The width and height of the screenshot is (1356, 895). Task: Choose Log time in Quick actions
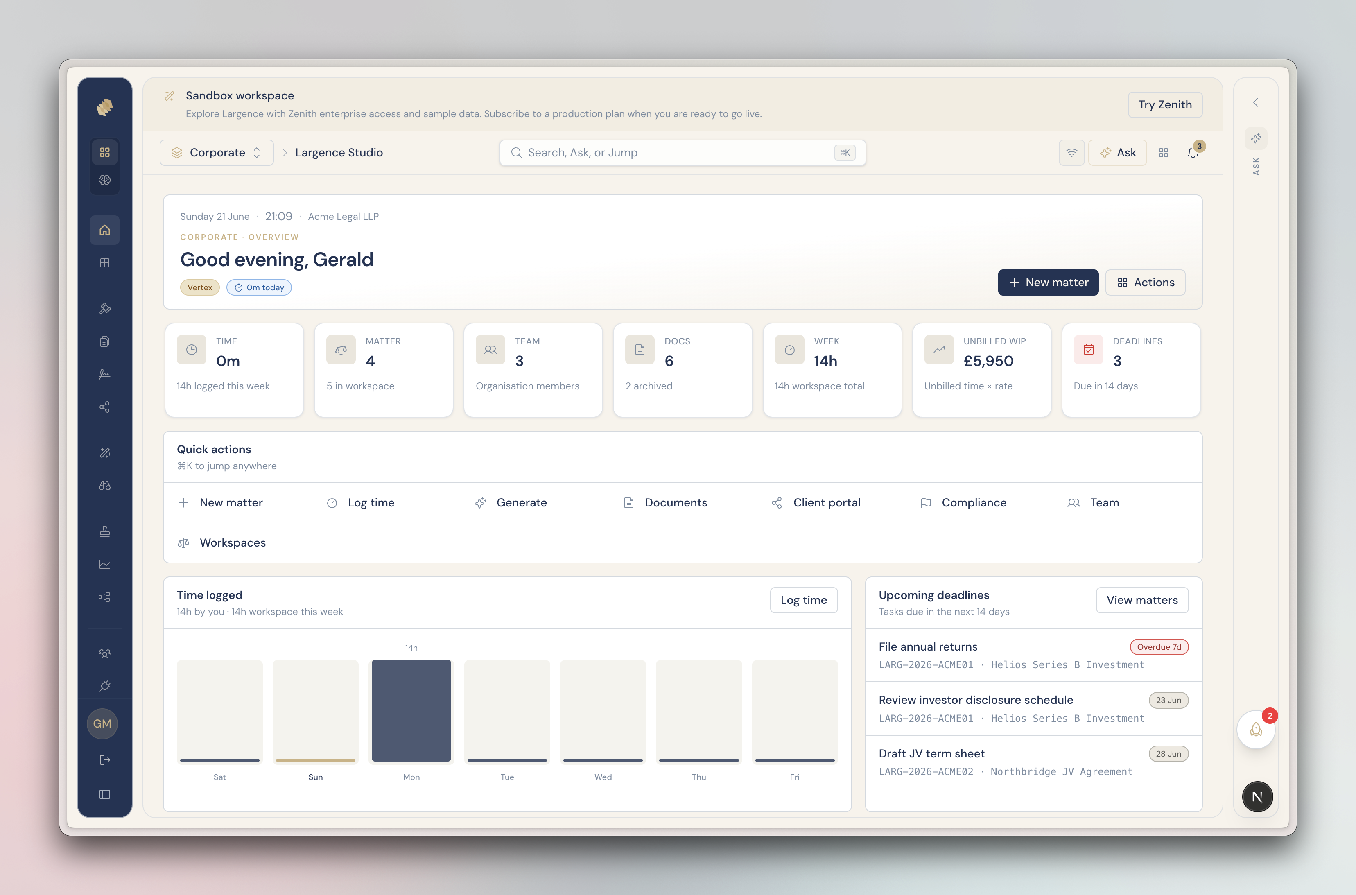click(x=360, y=503)
